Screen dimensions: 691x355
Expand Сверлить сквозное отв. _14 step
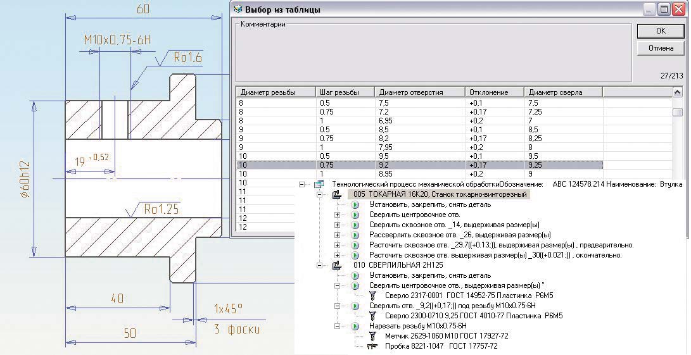338,225
